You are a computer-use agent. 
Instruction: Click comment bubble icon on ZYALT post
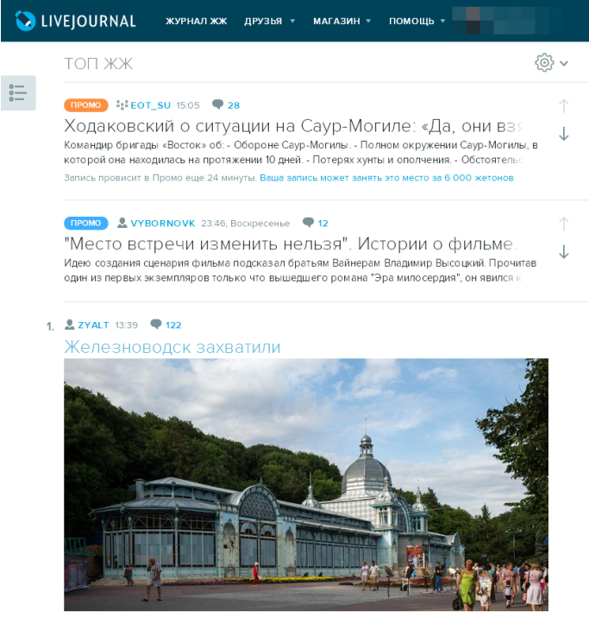point(156,325)
